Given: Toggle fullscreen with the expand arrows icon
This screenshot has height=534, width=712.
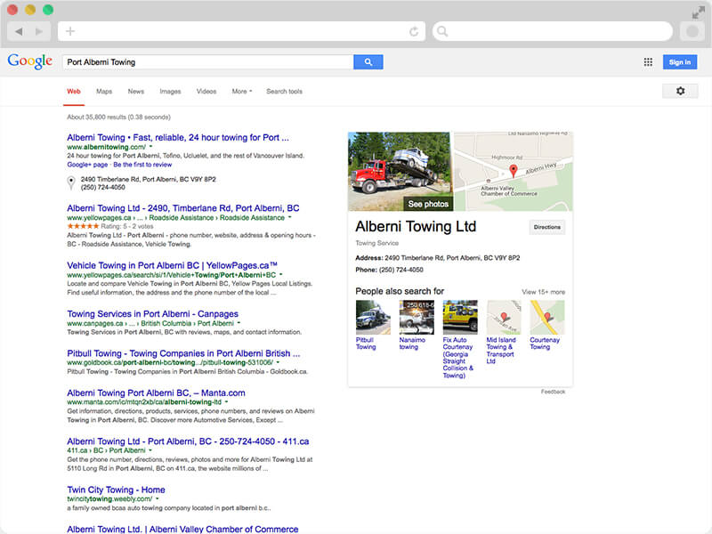Looking at the screenshot, I should pyautogui.click(x=698, y=12).
